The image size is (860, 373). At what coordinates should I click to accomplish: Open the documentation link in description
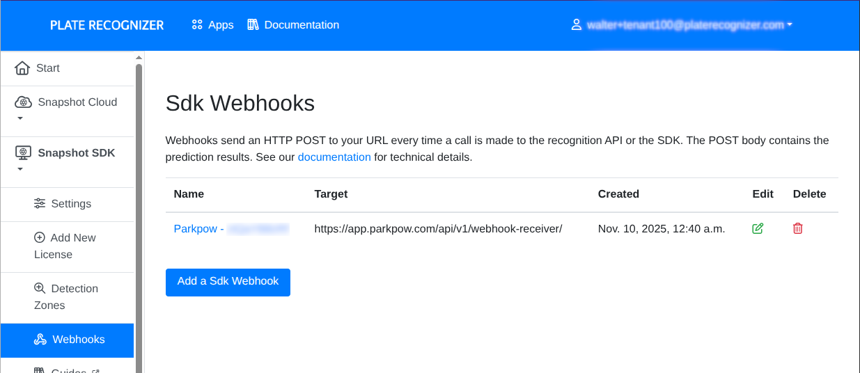click(x=334, y=157)
